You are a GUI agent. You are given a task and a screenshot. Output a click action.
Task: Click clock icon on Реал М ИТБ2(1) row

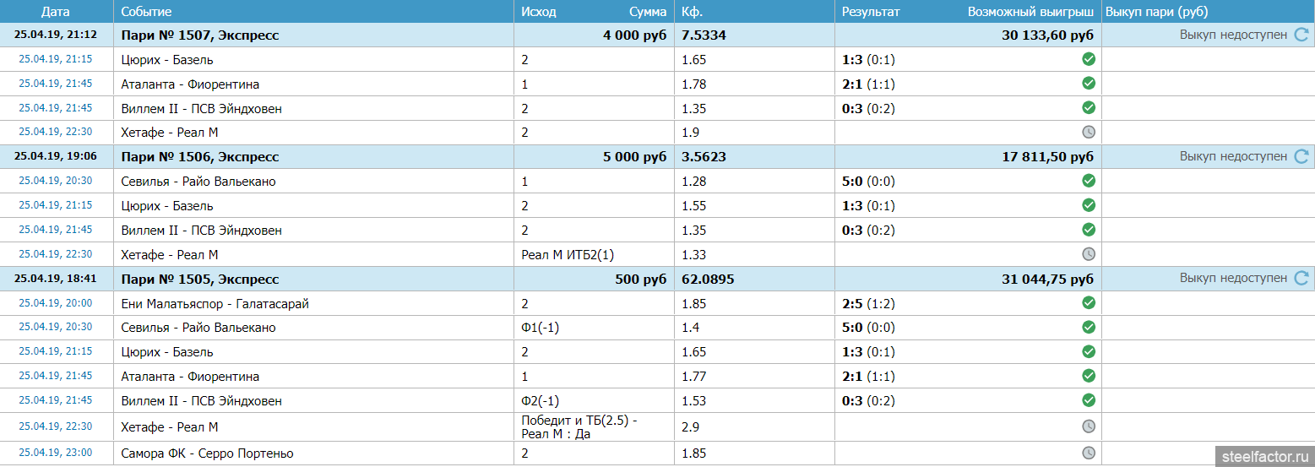1089,254
